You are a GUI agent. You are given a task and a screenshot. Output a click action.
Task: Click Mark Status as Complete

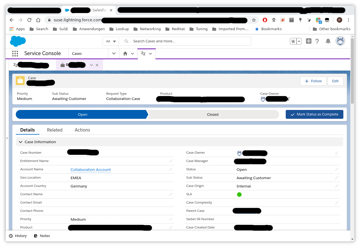pyautogui.click(x=314, y=114)
